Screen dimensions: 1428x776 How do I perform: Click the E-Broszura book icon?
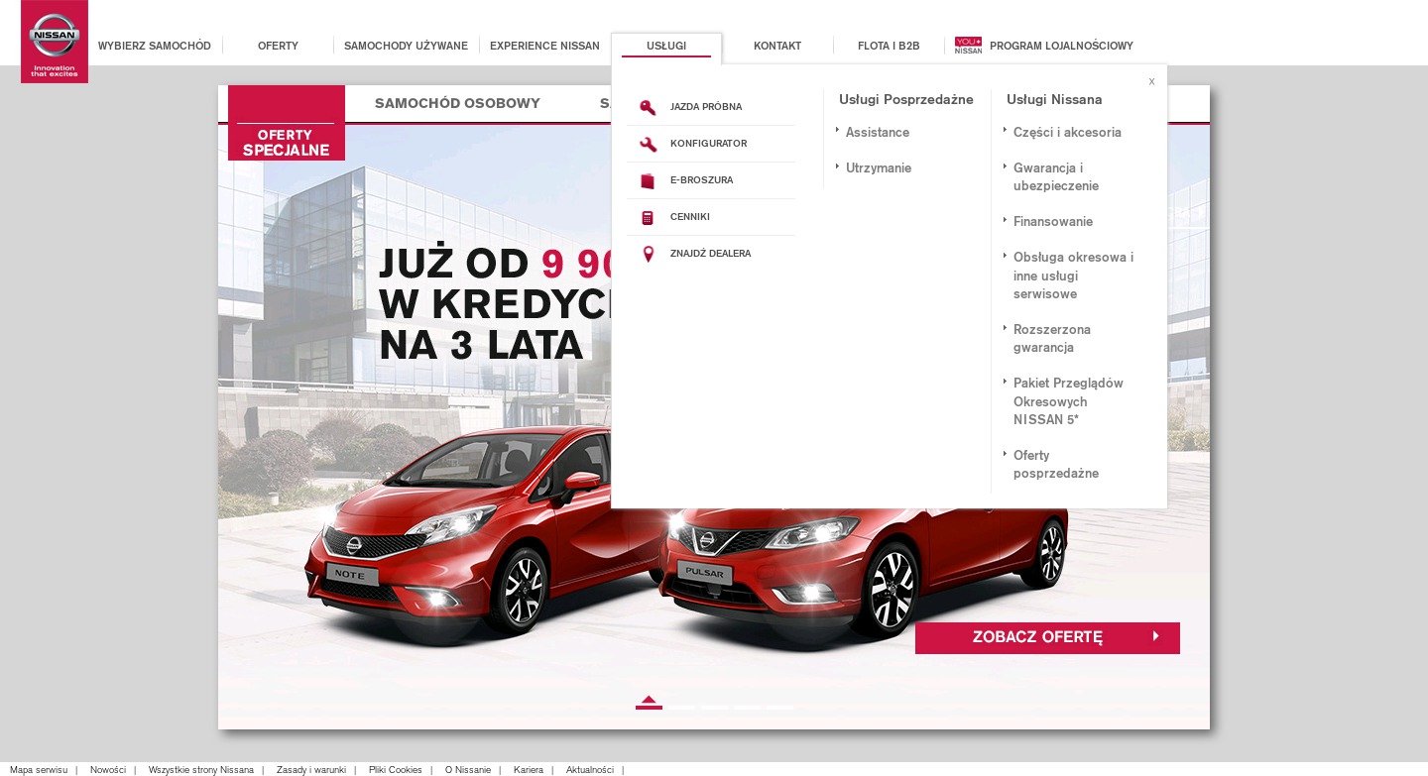point(648,180)
